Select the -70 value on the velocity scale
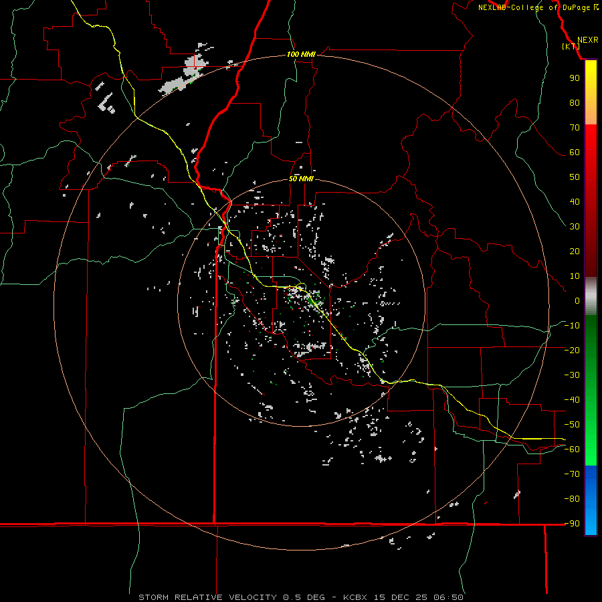 click(572, 474)
